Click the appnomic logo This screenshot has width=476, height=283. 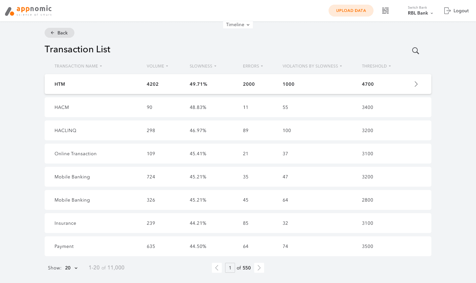click(x=28, y=11)
